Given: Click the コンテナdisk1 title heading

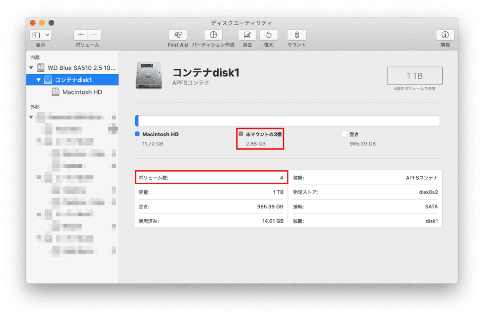Looking at the screenshot, I should (206, 73).
